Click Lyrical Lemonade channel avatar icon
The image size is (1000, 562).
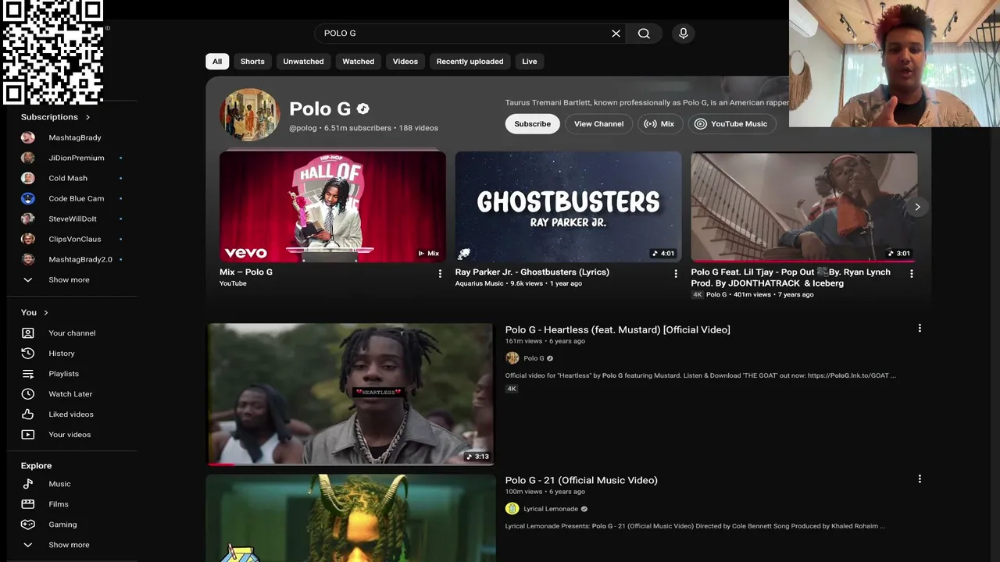pos(512,509)
